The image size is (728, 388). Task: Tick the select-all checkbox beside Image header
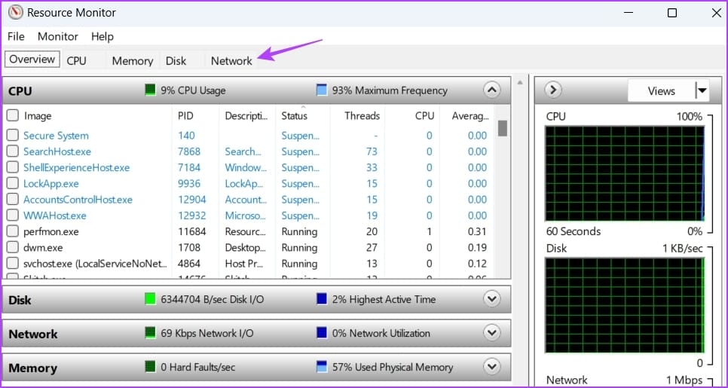[x=13, y=115]
